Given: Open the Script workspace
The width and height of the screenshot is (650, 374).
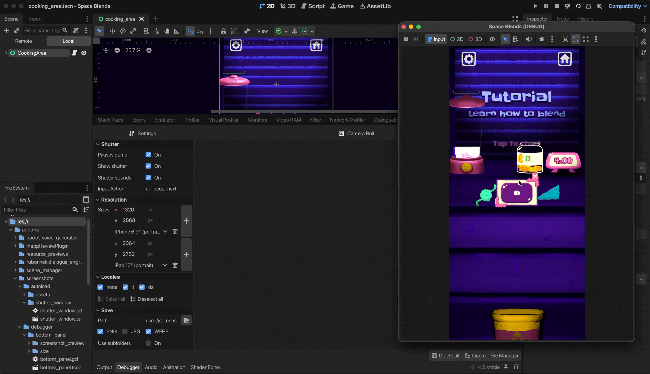Looking at the screenshot, I should pyautogui.click(x=313, y=6).
